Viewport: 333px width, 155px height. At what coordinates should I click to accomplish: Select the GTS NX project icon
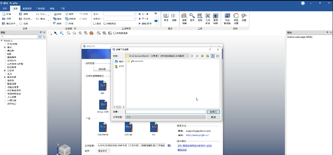(129, 127)
